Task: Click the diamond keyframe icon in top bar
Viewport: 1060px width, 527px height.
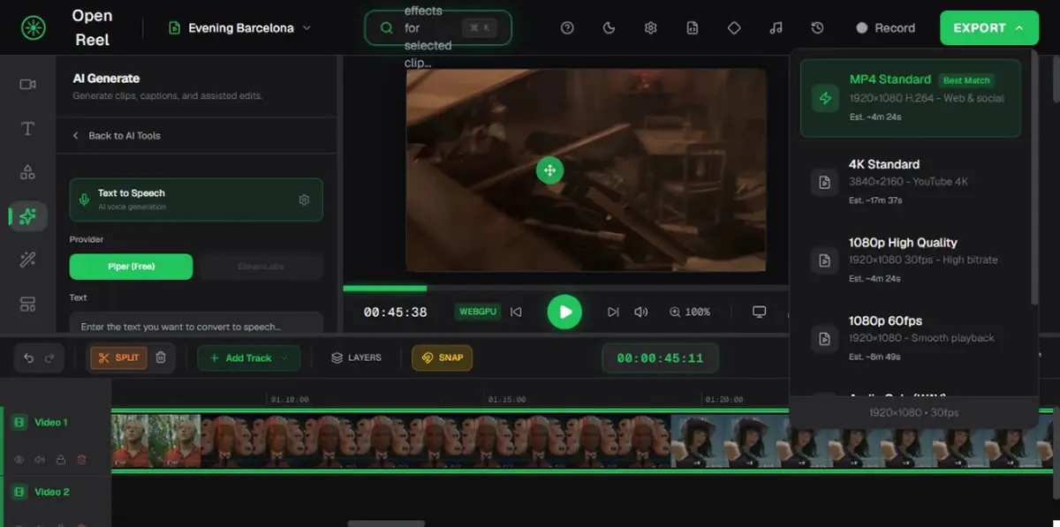Action: [734, 28]
